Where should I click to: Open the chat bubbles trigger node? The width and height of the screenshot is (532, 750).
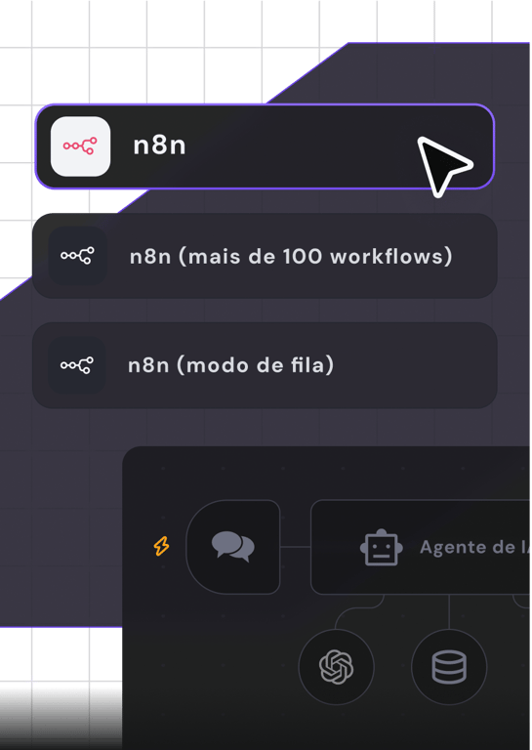pos(232,547)
